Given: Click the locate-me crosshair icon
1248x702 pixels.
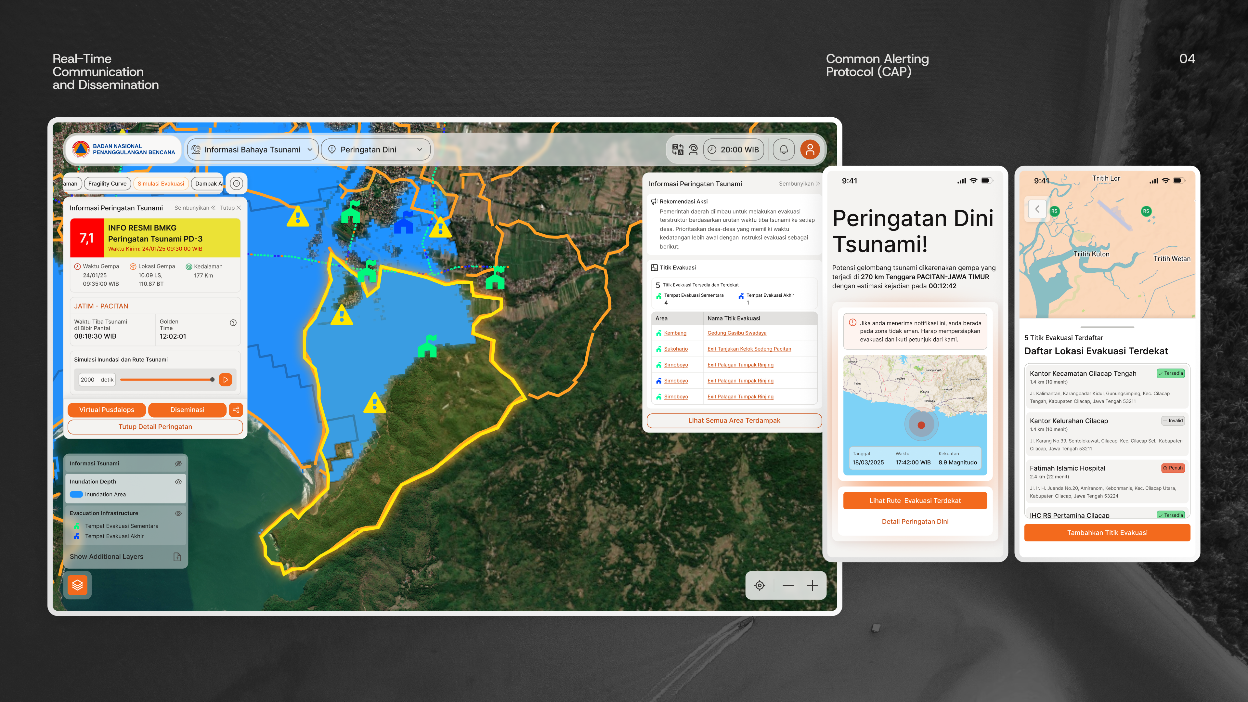Looking at the screenshot, I should tap(760, 585).
